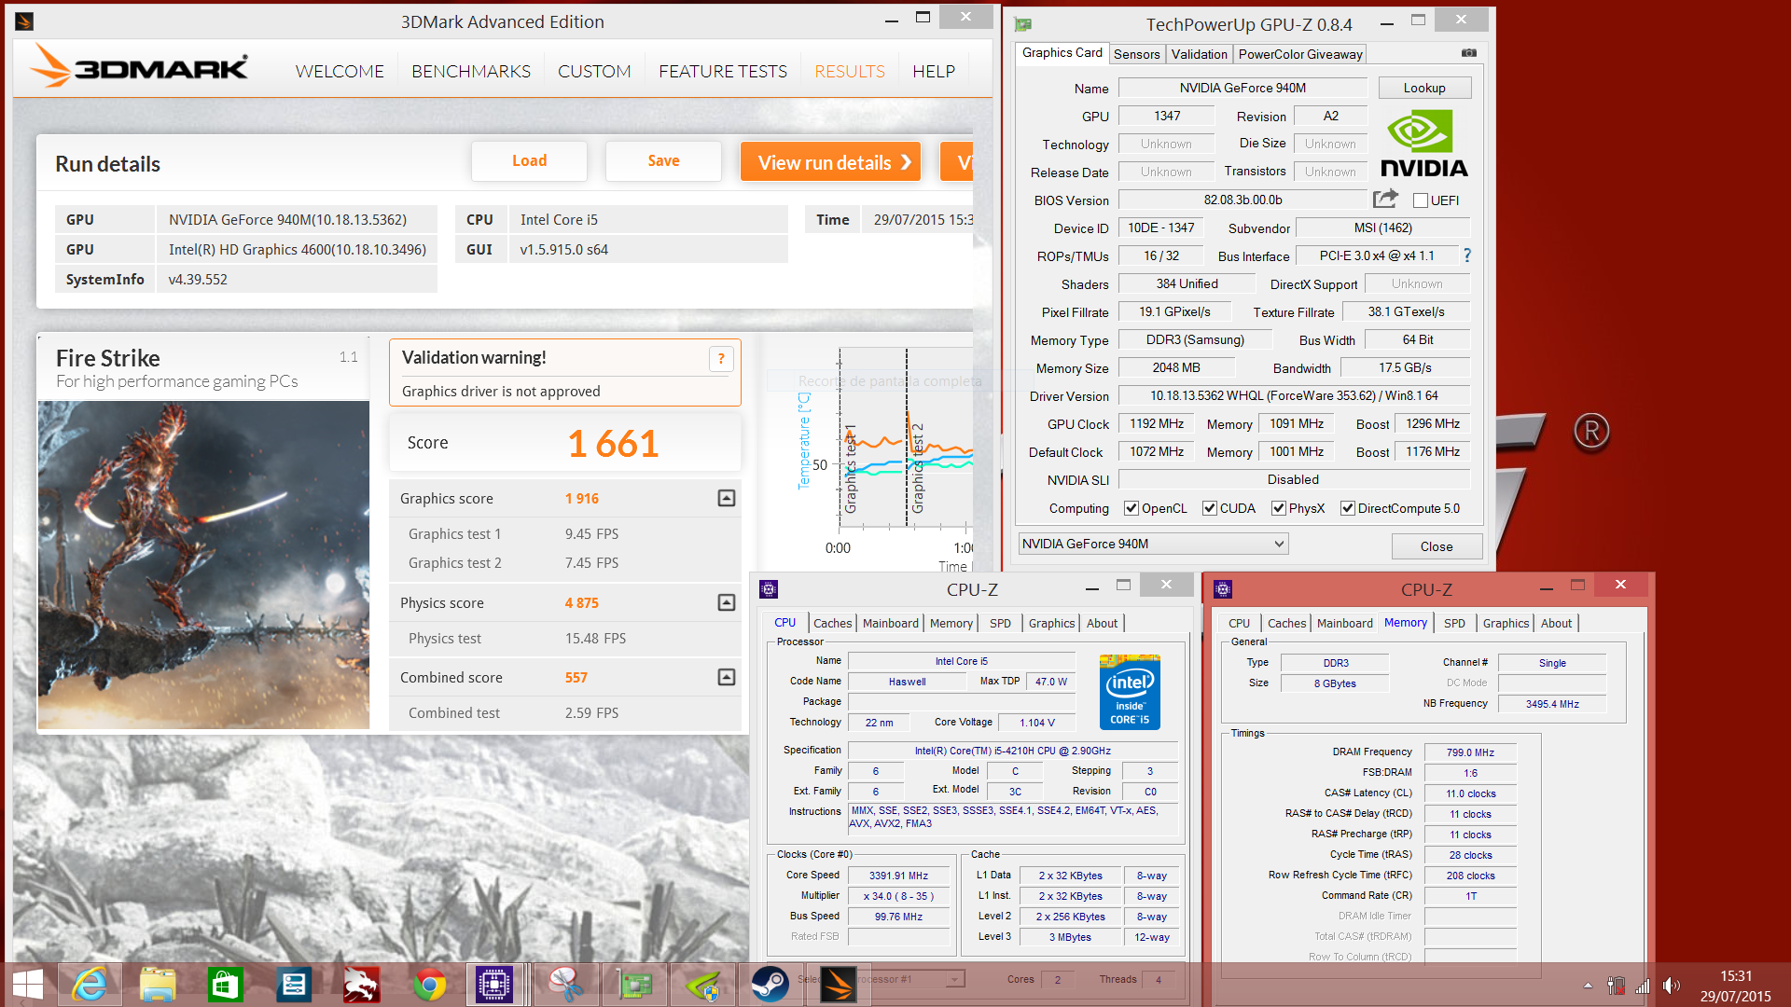Open MSI dragon app in taskbar
The height and width of the screenshot is (1007, 1791).
(x=362, y=985)
